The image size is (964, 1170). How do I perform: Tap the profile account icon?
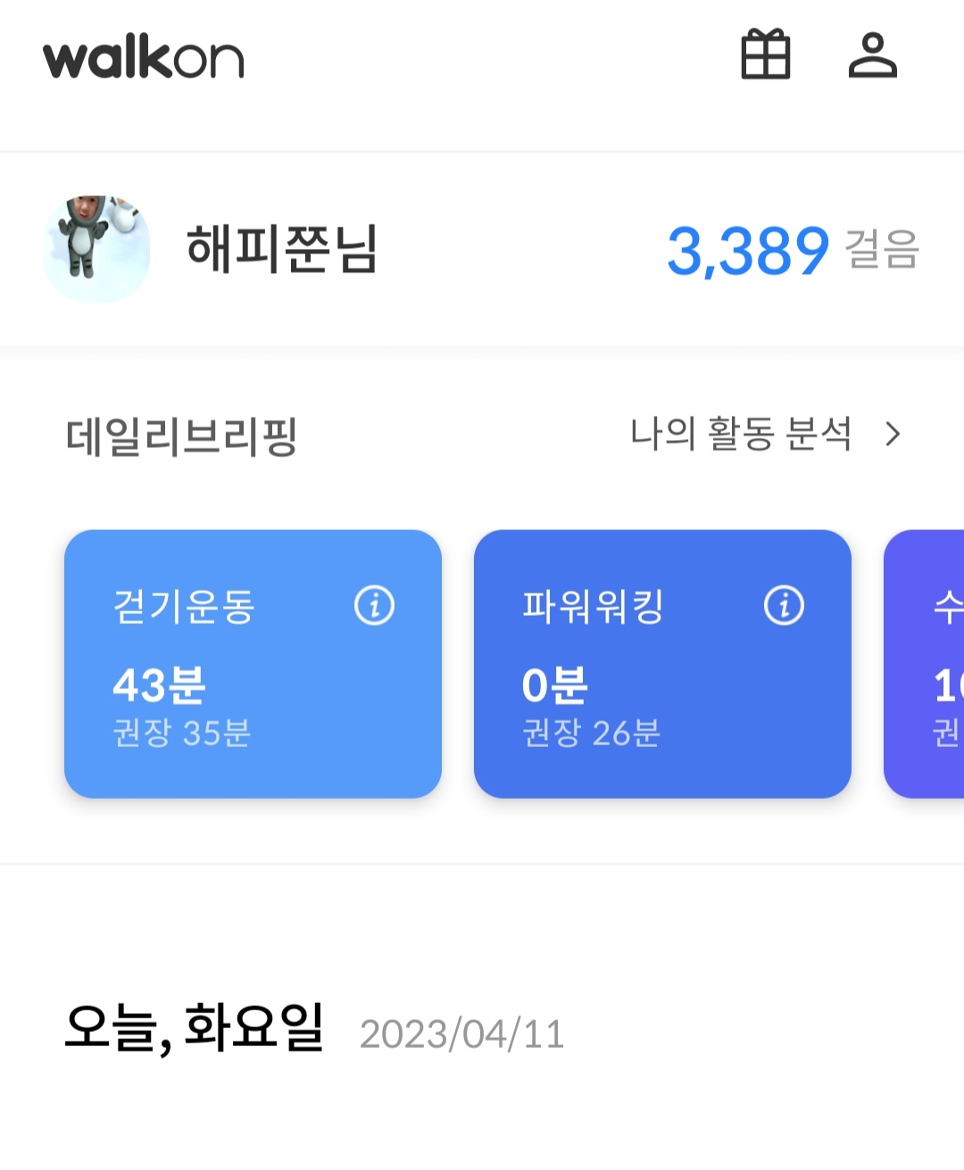(872, 55)
